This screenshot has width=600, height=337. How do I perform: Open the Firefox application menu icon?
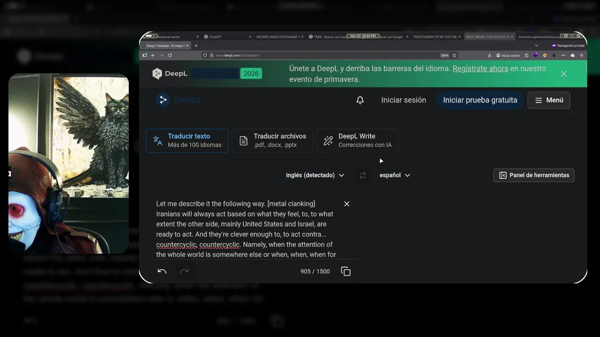581,55
